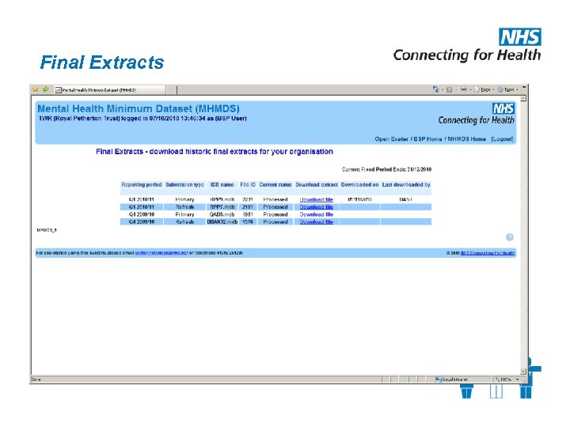Click the Favorites star icon
Image resolution: width=570 pixels, height=427 pixels.
point(36,89)
